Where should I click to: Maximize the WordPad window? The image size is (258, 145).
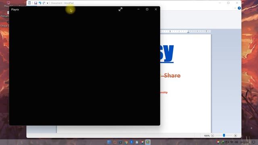pos(229,3)
